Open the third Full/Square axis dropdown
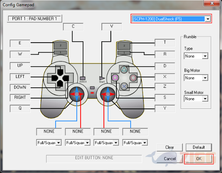Image resolution: width=222 pixels, height=173 pixels. click(106, 142)
